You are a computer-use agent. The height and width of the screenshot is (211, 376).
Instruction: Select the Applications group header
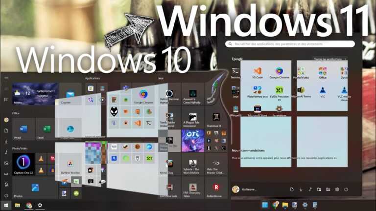point(93,78)
